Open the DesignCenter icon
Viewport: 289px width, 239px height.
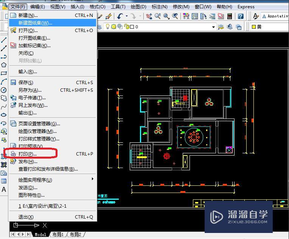195,16
